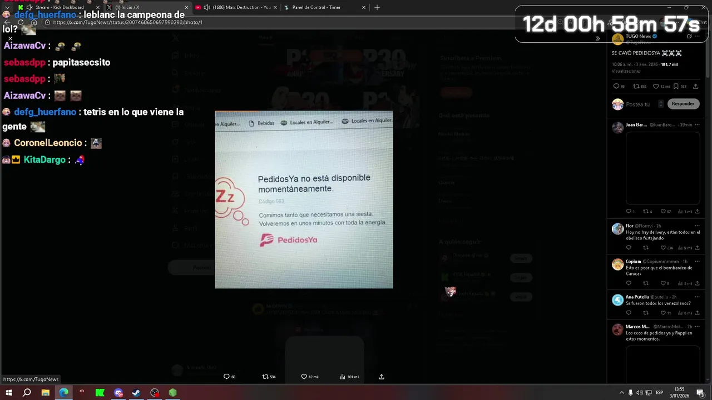
Task: Click the Responder button
Action: tap(683, 104)
